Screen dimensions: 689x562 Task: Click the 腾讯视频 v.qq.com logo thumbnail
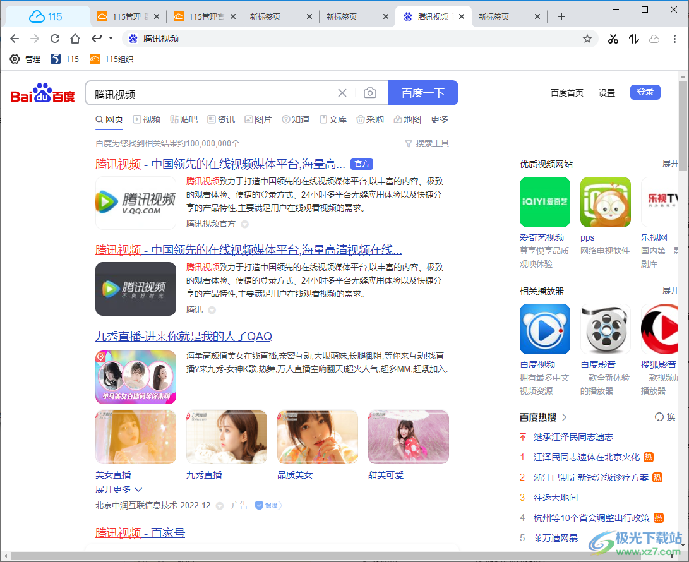click(136, 203)
